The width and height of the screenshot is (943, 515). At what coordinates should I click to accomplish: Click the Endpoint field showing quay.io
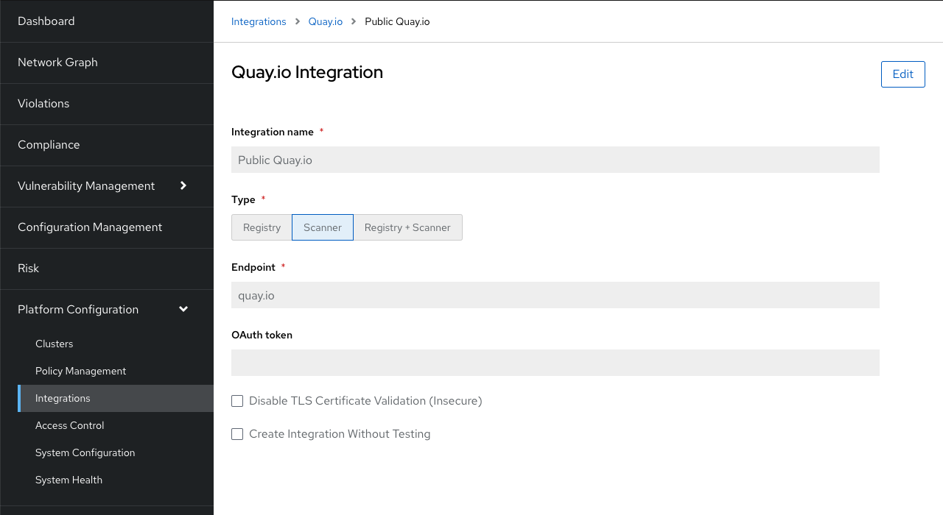[555, 295]
